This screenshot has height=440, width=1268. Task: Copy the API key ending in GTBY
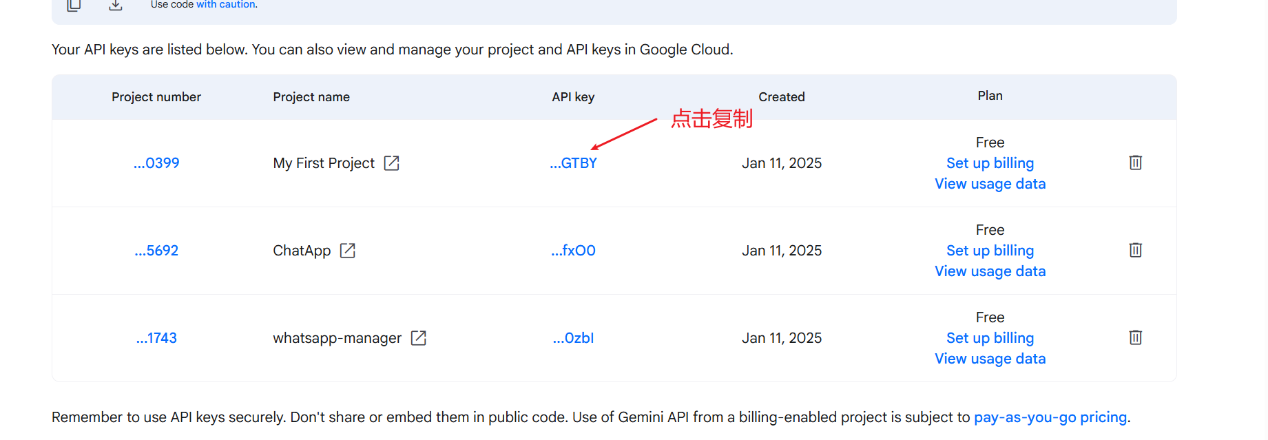click(x=573, y=163)
